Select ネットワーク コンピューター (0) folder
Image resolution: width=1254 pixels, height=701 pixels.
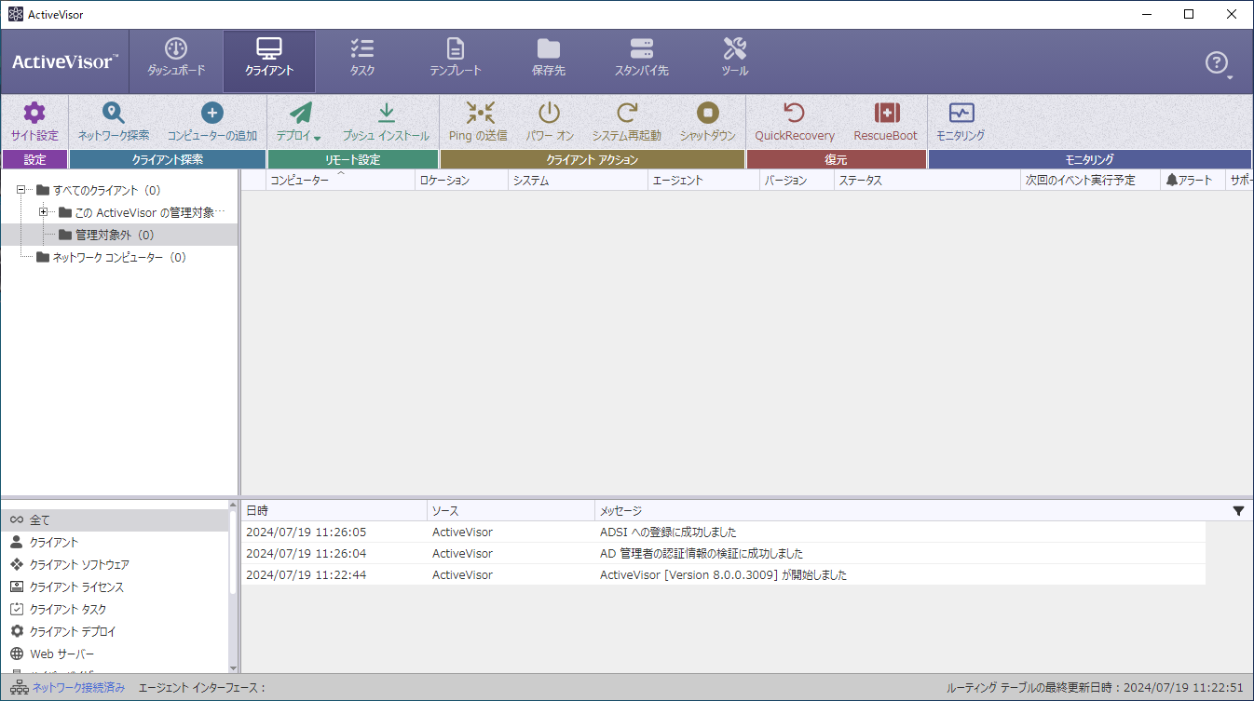111,257
